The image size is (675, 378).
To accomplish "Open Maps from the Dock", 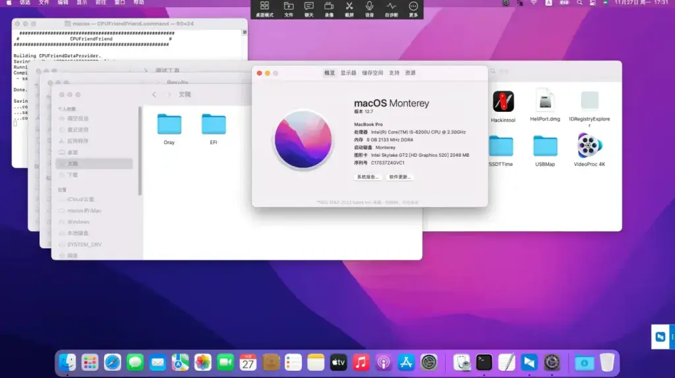I will pos(180,362).
